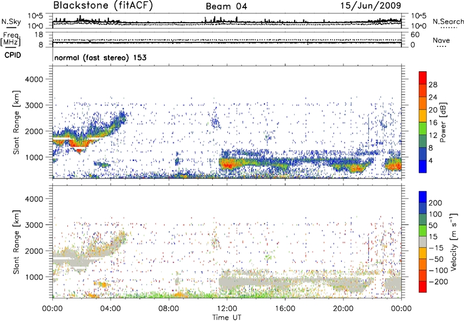Click the date '15/Jun/2009'
The width and height of the screenshot is (464, 321).
pos(371,6)
